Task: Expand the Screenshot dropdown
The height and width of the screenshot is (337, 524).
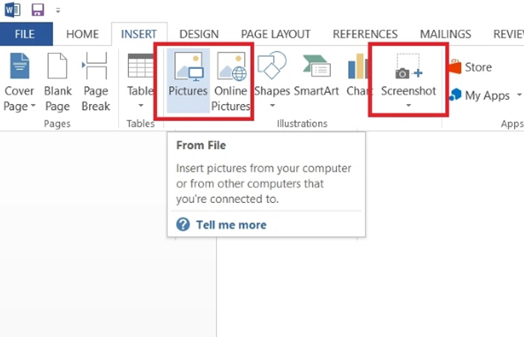Action: click(409, 106)
